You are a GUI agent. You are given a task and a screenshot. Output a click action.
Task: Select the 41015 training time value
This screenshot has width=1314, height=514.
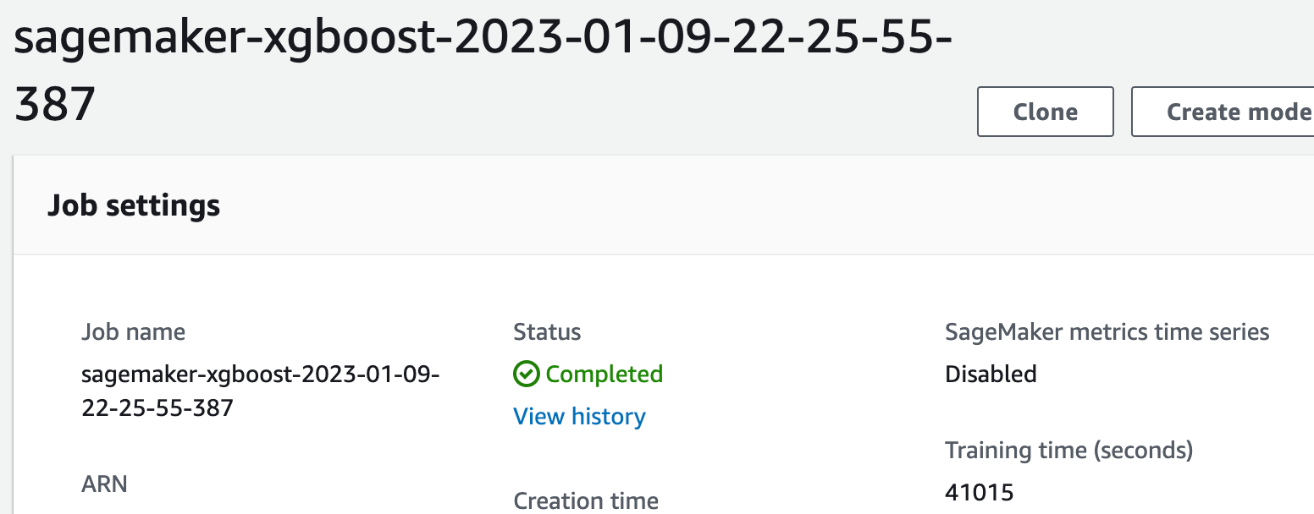pyautogui.click(x=979, y=492)
